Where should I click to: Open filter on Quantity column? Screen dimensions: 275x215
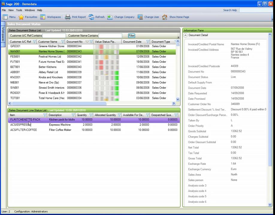tap(91, 115)
